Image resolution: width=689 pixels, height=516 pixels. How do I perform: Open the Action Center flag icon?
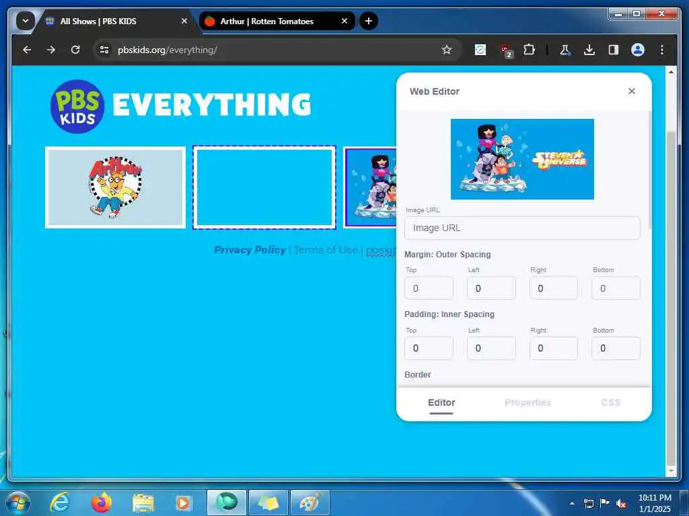(x=605, y=503)
